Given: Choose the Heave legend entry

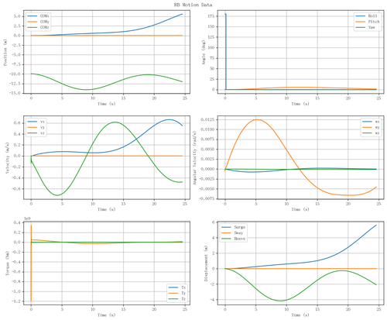Looking at the screenshot, I should [233, 239].
